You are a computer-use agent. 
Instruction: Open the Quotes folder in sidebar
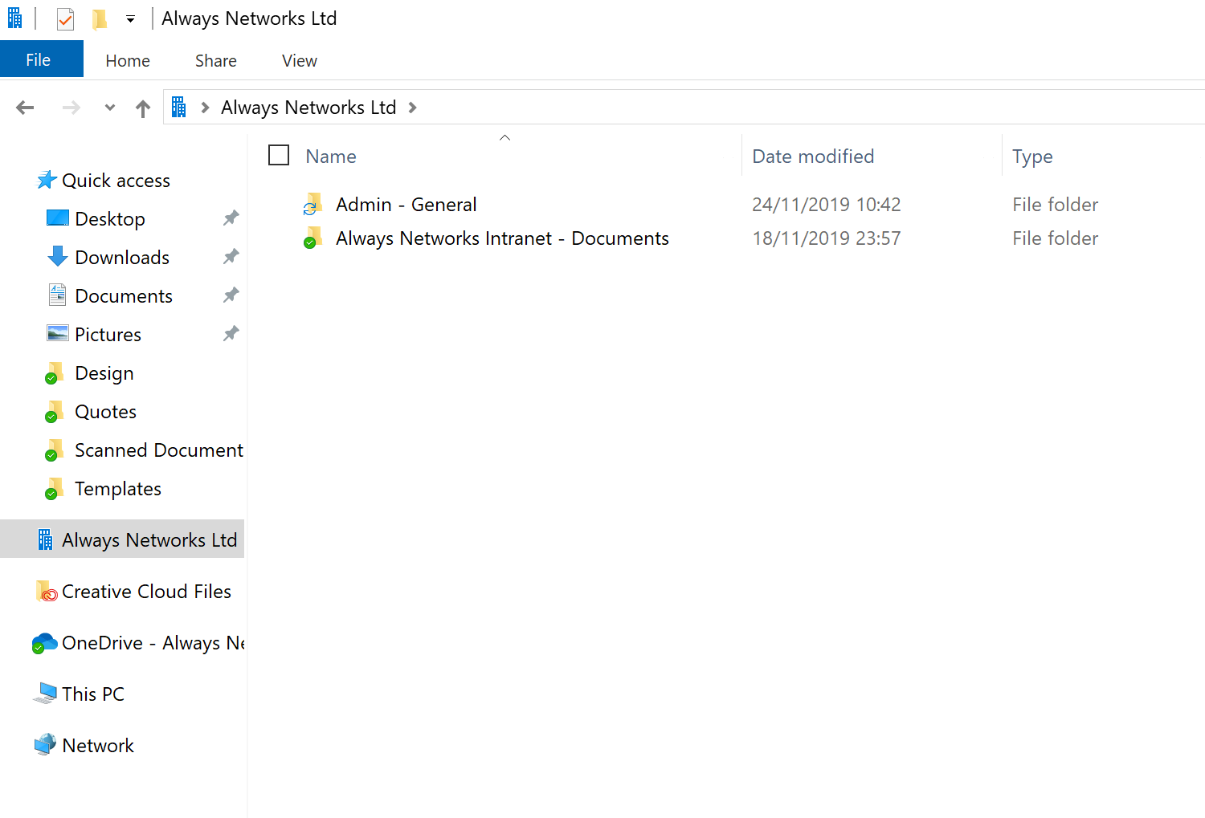click(105, 412)
